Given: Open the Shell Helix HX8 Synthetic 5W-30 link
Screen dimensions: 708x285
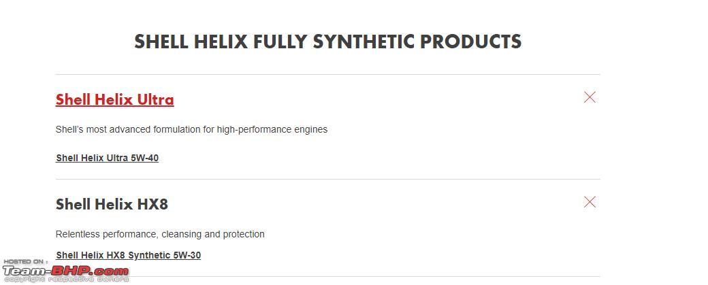Looking at the screenshot, I should pos(128,255).
